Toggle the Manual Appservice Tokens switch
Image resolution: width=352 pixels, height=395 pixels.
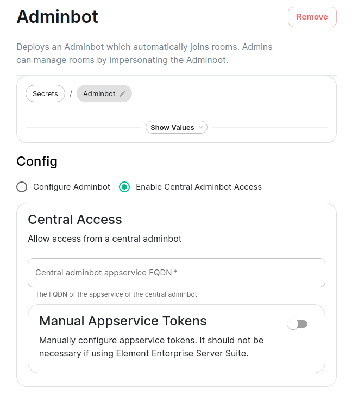[297, 324]
